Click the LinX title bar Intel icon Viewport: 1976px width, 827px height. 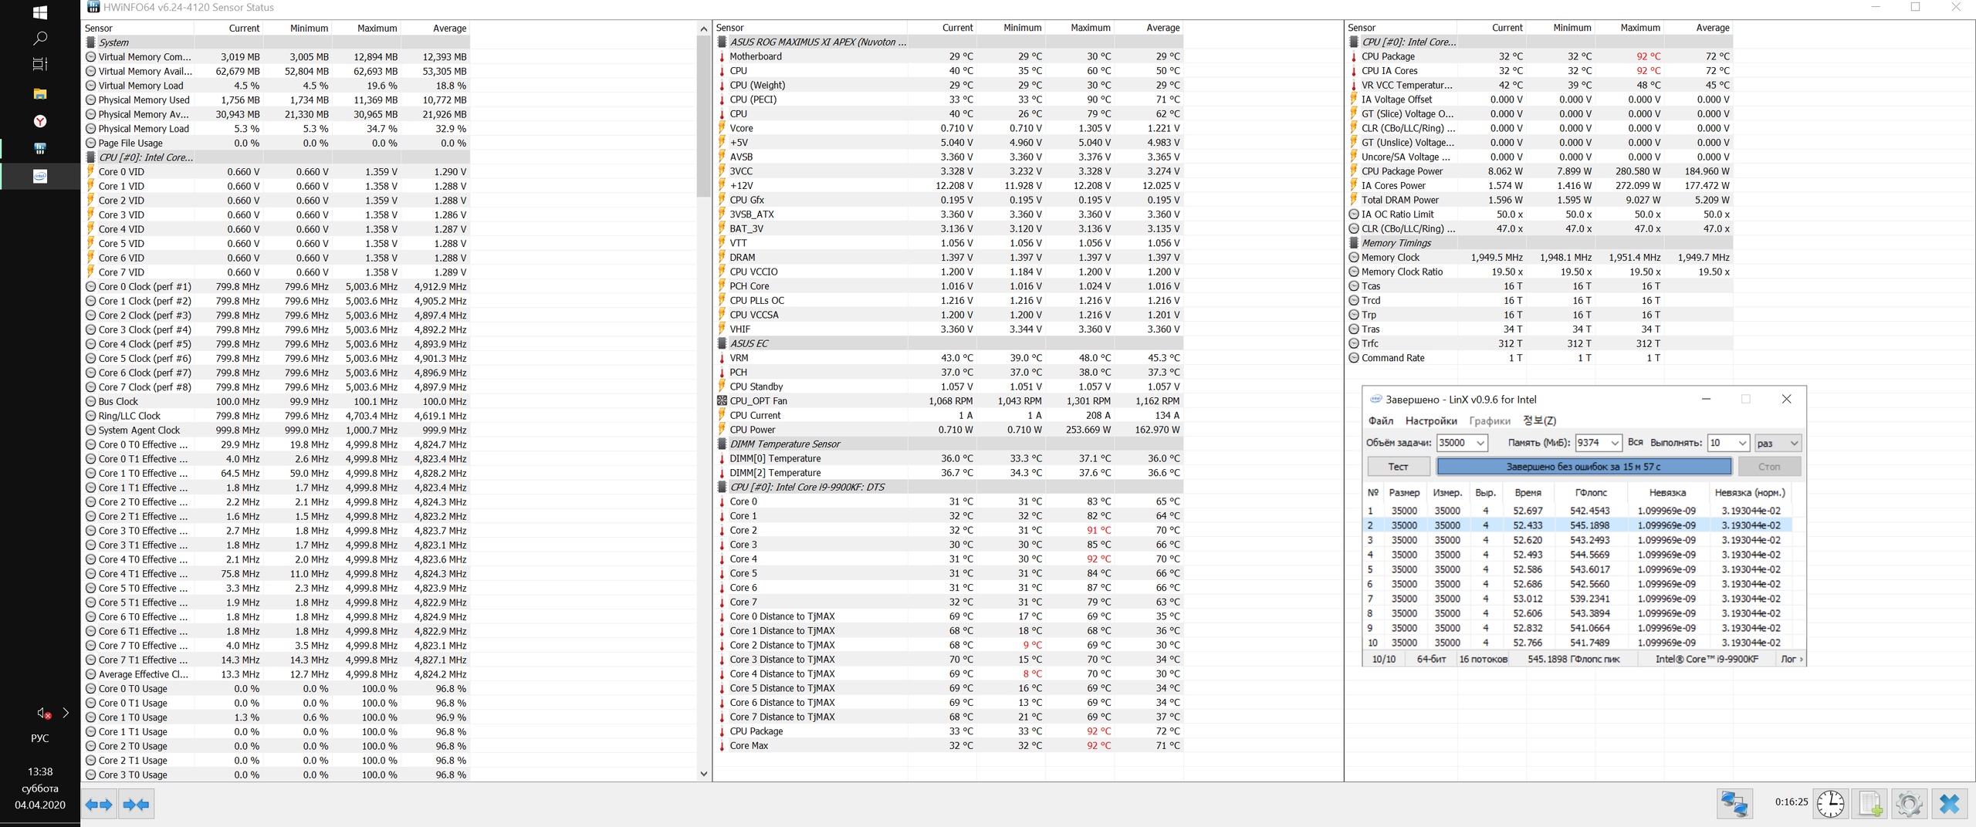[1375, 400]
